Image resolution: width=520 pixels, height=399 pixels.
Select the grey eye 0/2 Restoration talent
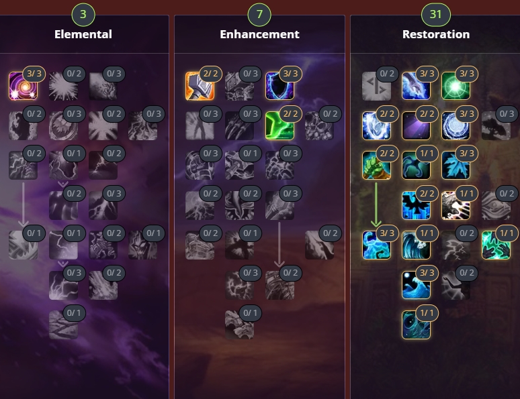coord(496,205)
